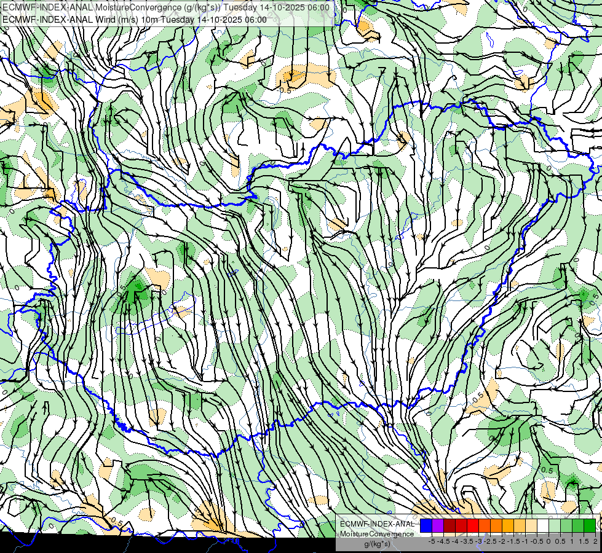Image resolution: width=602 pixels, height=553 pixels.
Task: Click the purple legend swatch
Action: pyautogui.click(x=438, y=526)
